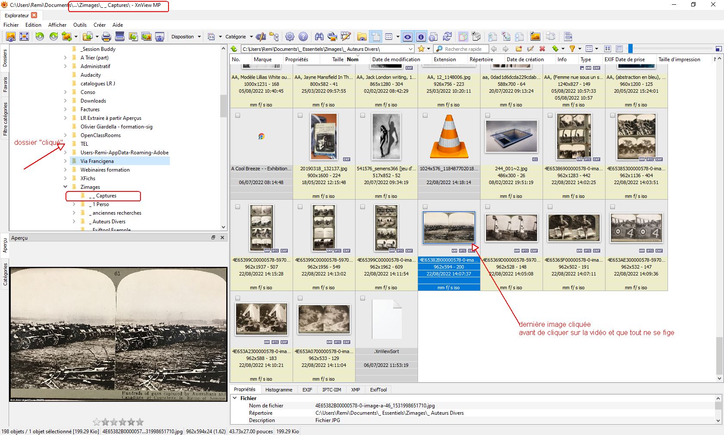Click the blue help question mark icon
Screen dimensions: 724x435
pyautogui.click(x=303, y=37)
